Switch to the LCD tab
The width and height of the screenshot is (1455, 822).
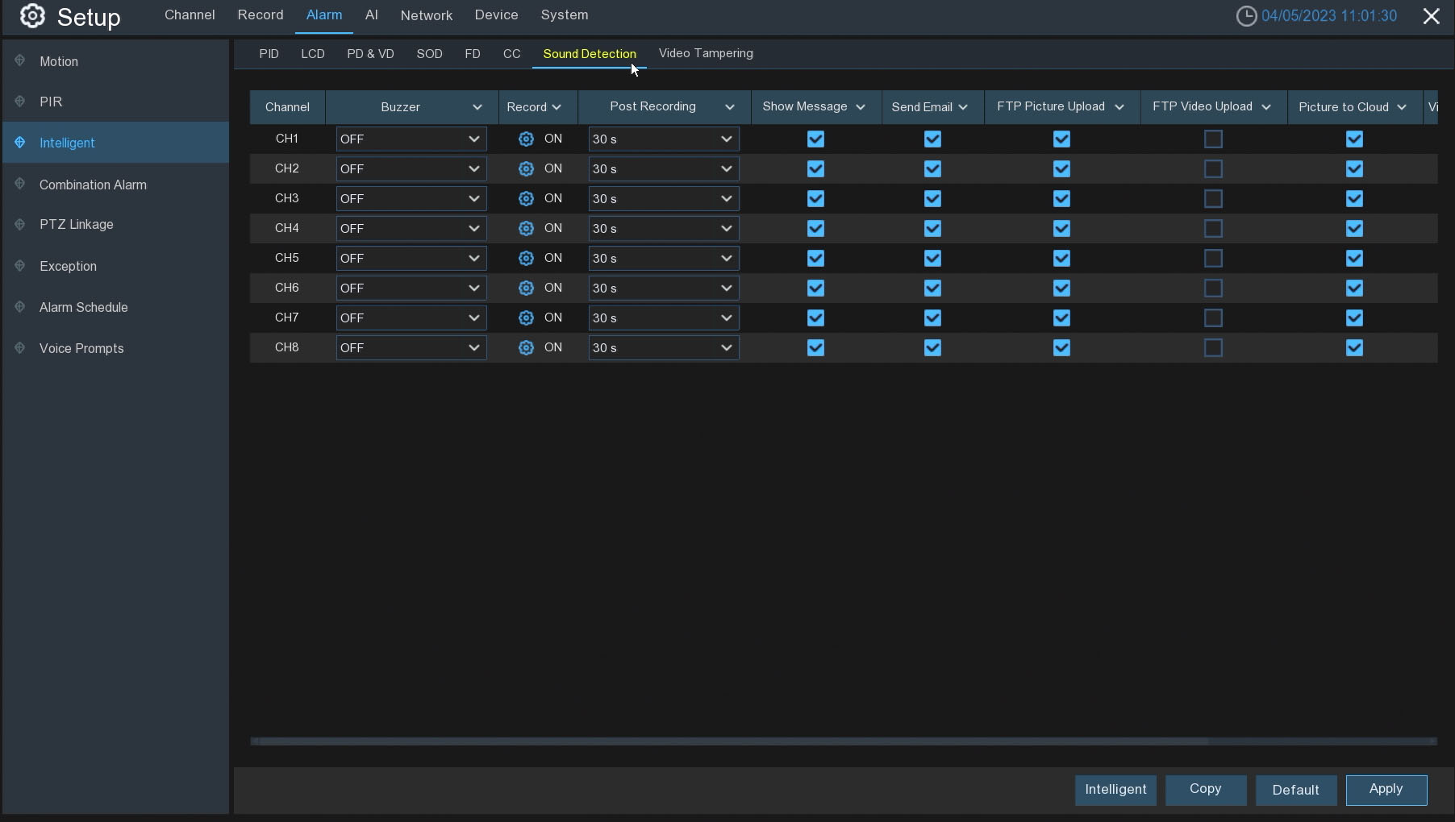pos(313,54)
